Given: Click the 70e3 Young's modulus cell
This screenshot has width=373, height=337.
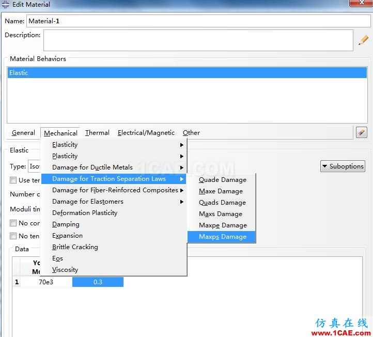Looking at the screenshot, I should 46,282.
